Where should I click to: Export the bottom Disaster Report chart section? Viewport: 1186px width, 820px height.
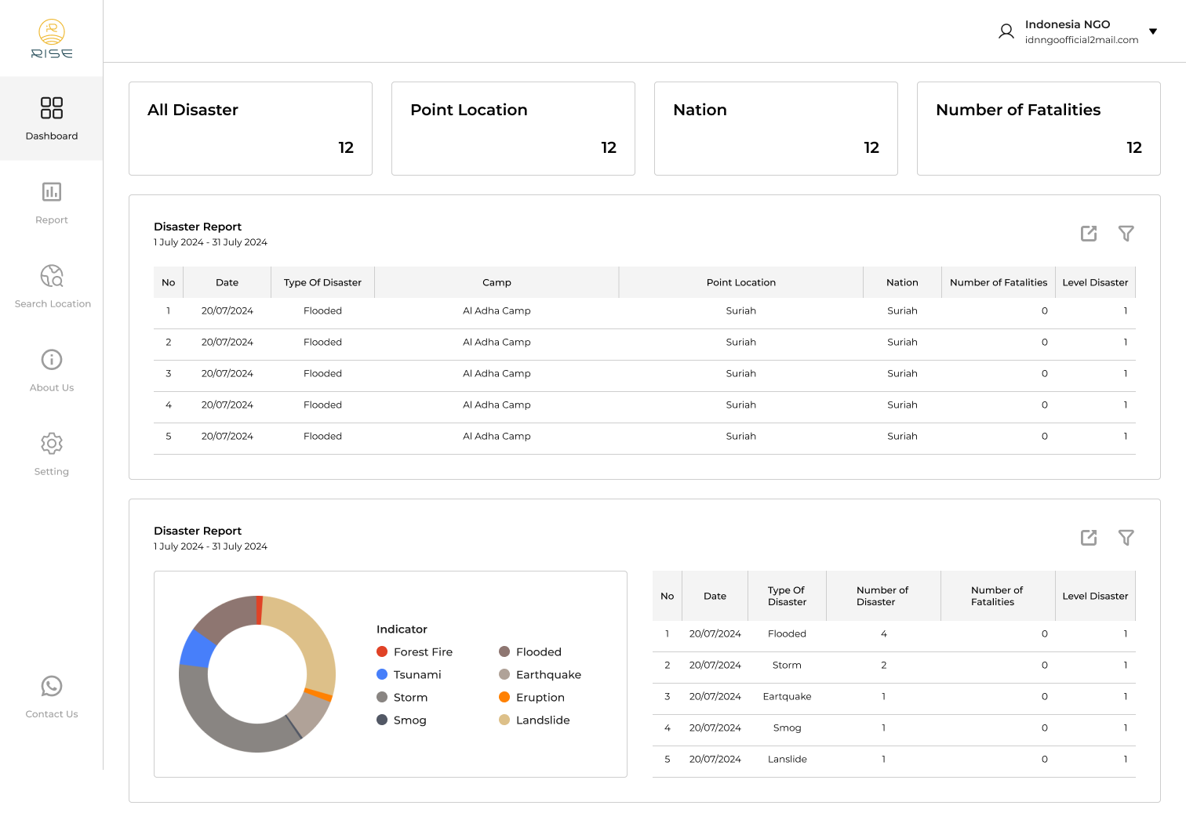pyautogui.click(x=1089, y=538)
